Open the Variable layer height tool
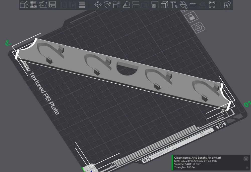This screenshot has width=251, height=172. (82, 5)
